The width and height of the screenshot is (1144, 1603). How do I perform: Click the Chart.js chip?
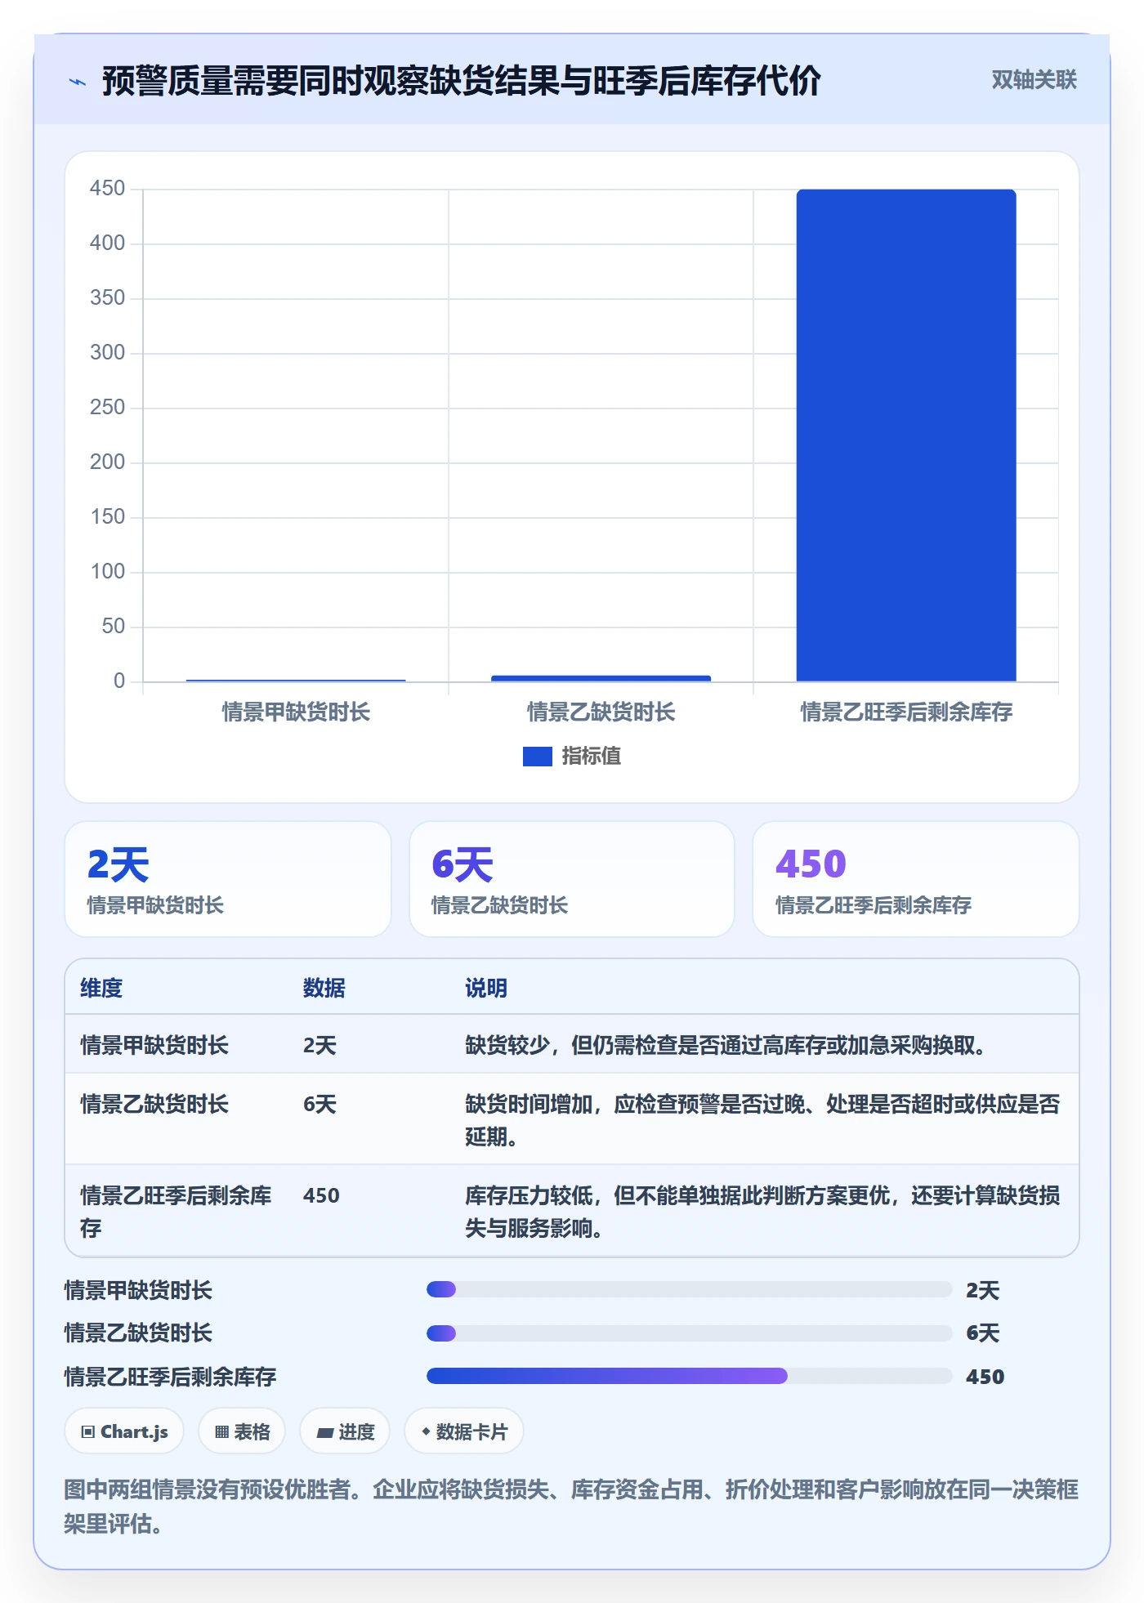[x=124, y=1431]
